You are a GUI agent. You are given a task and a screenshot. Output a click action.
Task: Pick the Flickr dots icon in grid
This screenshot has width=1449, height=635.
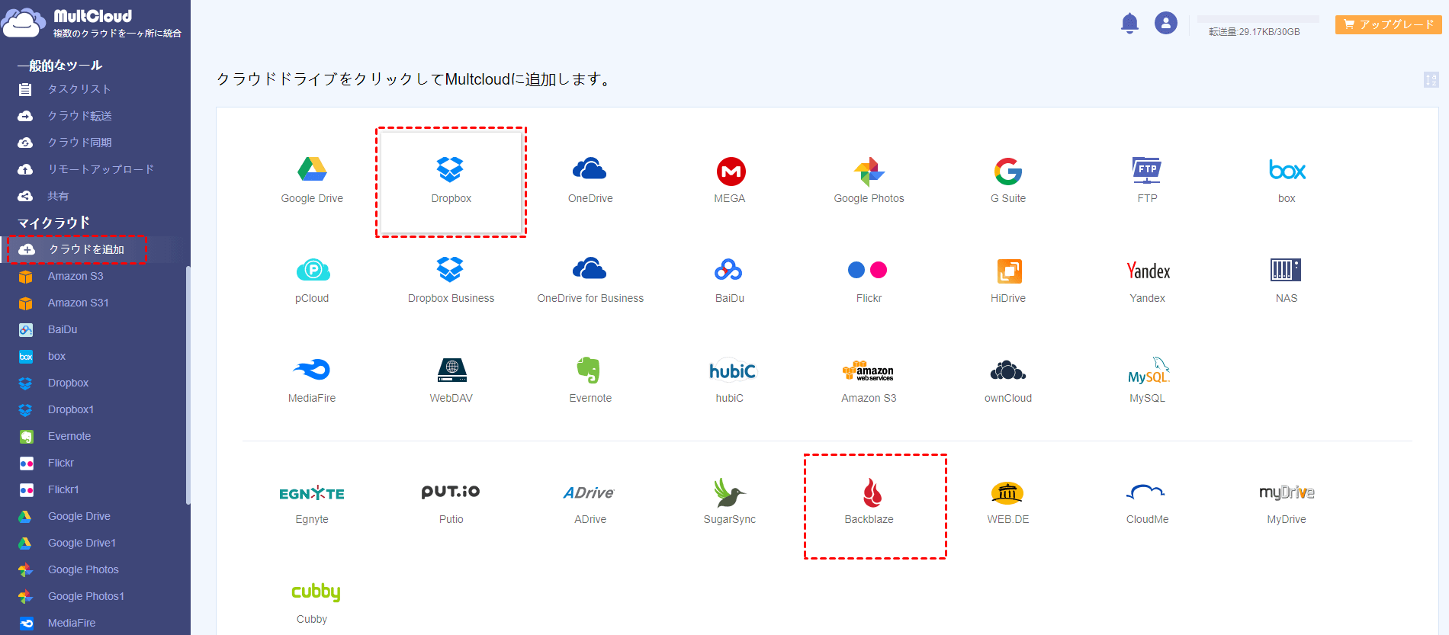(868, 270)
